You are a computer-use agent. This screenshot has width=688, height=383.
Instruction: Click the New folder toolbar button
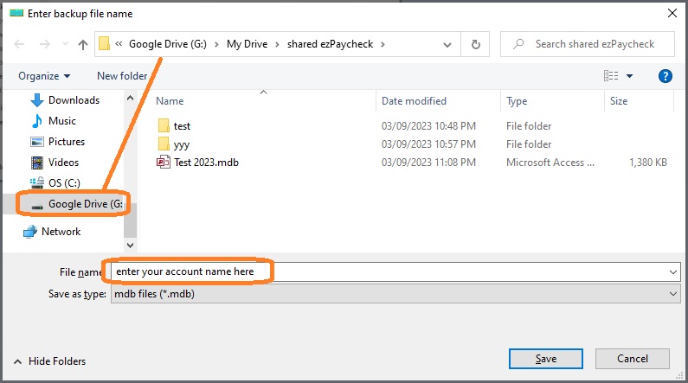(122, 76)
